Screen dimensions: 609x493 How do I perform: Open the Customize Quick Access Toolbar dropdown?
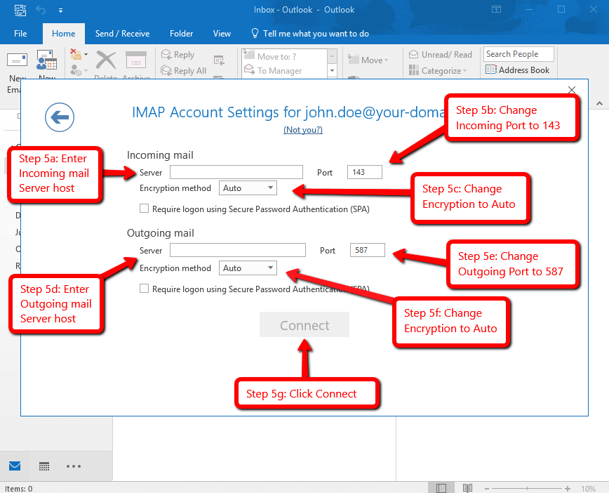point(60,11)
